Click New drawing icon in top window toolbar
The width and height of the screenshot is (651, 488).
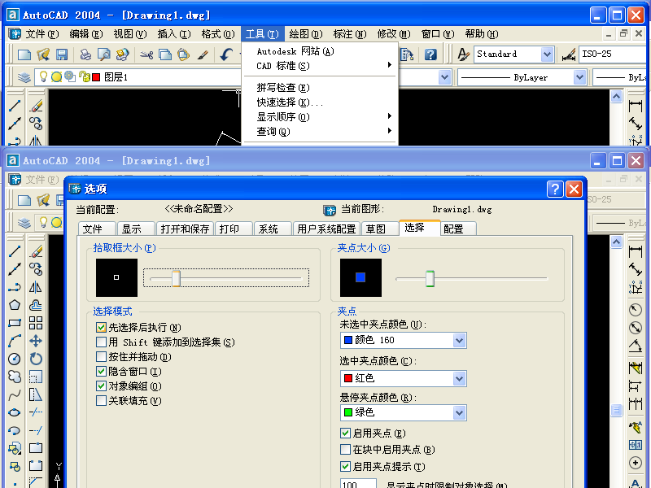tap(24, 54)
